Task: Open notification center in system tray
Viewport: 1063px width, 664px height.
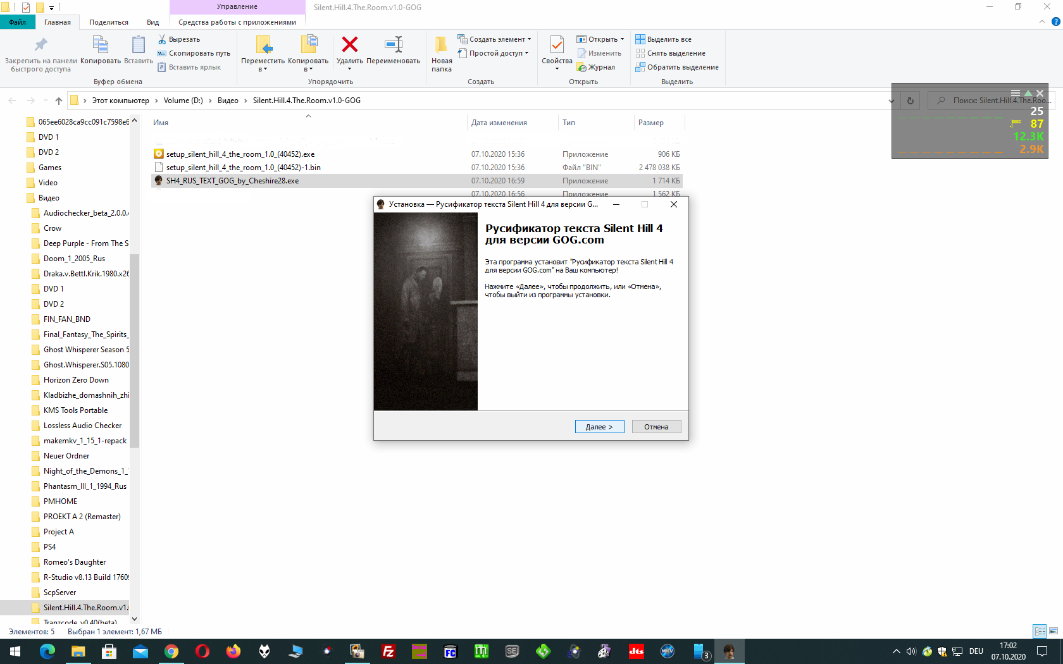Action: pyautogui.click(x=1042, y=651)
